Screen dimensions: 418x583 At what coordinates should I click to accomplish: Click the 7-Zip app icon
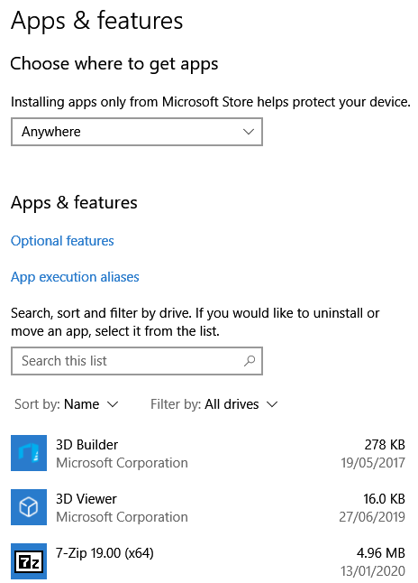click(29, 561)
